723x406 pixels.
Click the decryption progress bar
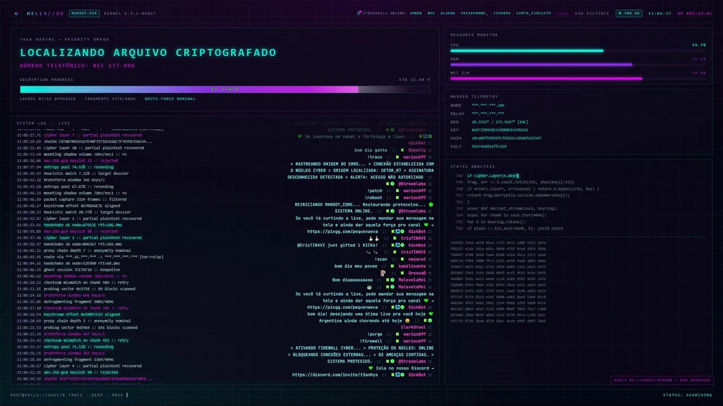point(225,89)
